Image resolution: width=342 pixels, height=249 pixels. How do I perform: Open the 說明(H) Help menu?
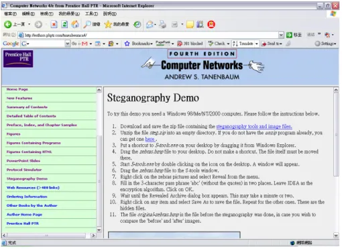tap(110, 14)
